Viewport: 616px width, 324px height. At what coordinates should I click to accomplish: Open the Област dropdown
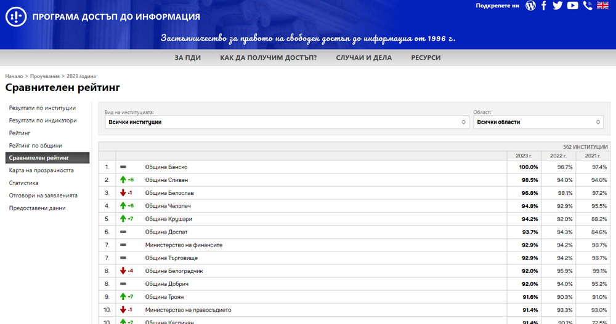(538, 122)
